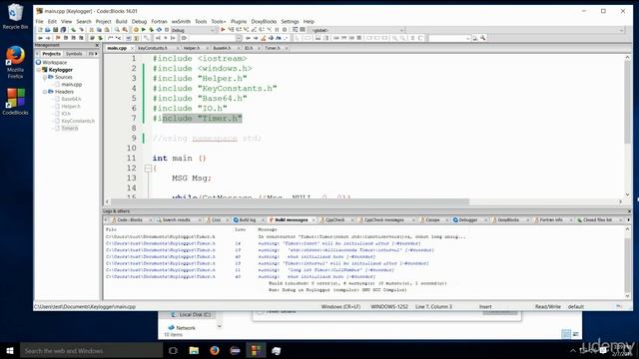Click the Open file toolbar icon
Image resolution: width=639 pixels, height=359 pixels.
click(47, 30)
